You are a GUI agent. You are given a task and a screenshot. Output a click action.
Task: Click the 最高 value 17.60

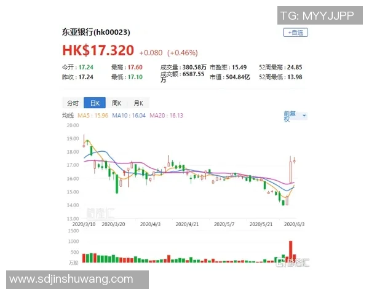pyautogui.click(x=135, y=67)
